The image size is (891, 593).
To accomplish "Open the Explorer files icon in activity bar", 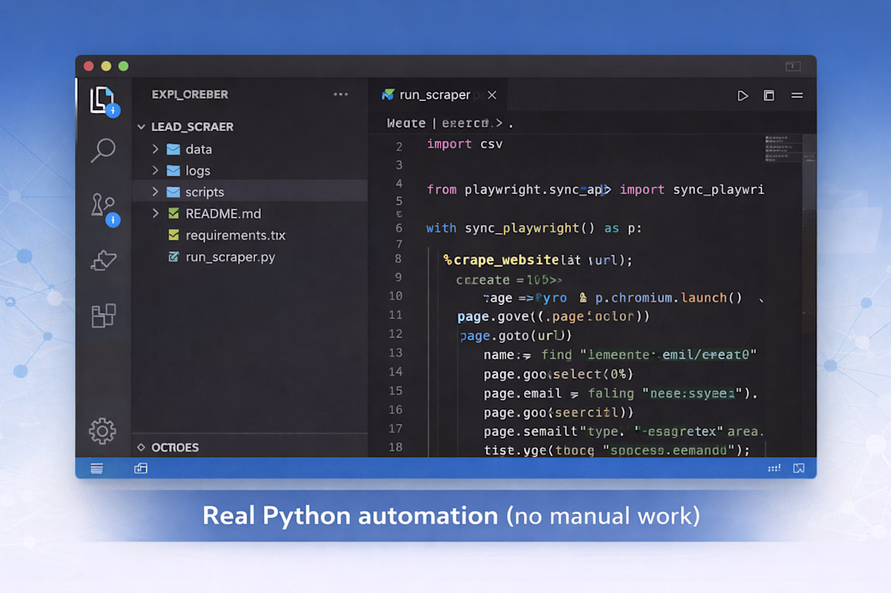I will (104, 101).
